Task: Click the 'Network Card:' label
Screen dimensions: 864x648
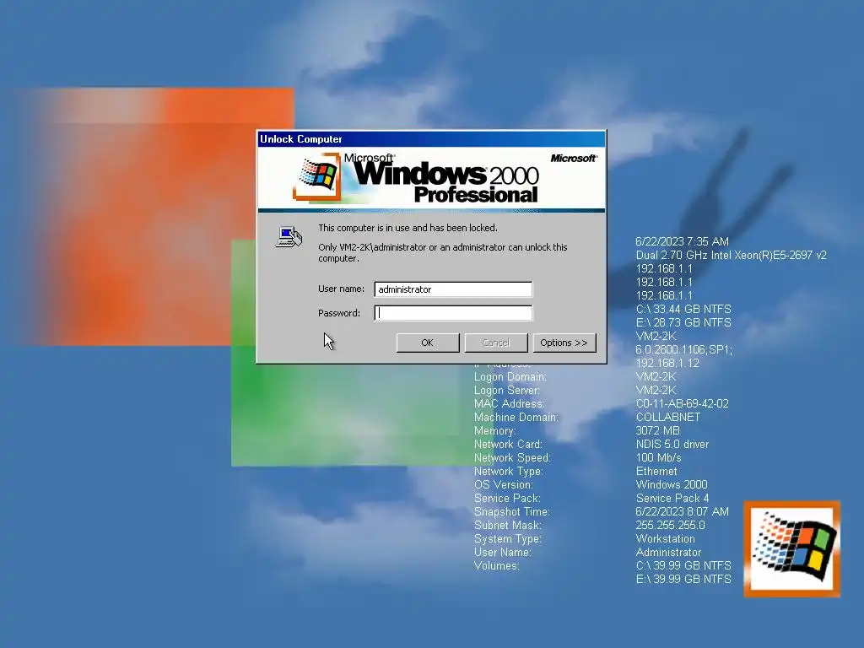Action: tap(508, 444)
